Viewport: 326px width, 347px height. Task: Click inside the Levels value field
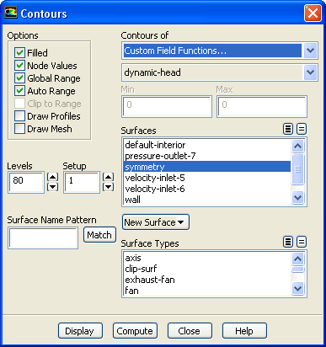pos(26,182)
